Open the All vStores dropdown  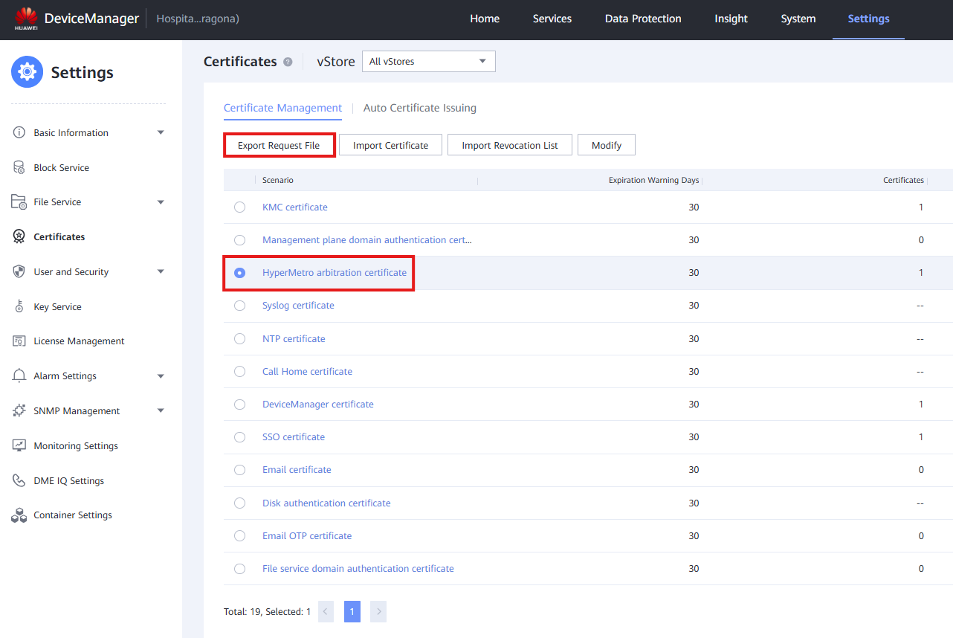pos(428,61)
